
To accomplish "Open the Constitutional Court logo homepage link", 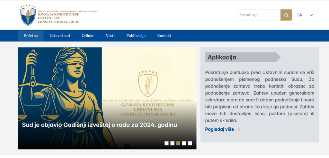I will click(x=59, y=15).
